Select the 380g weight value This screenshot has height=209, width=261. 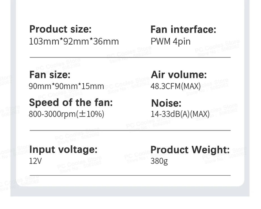click(x=159, y=162)
